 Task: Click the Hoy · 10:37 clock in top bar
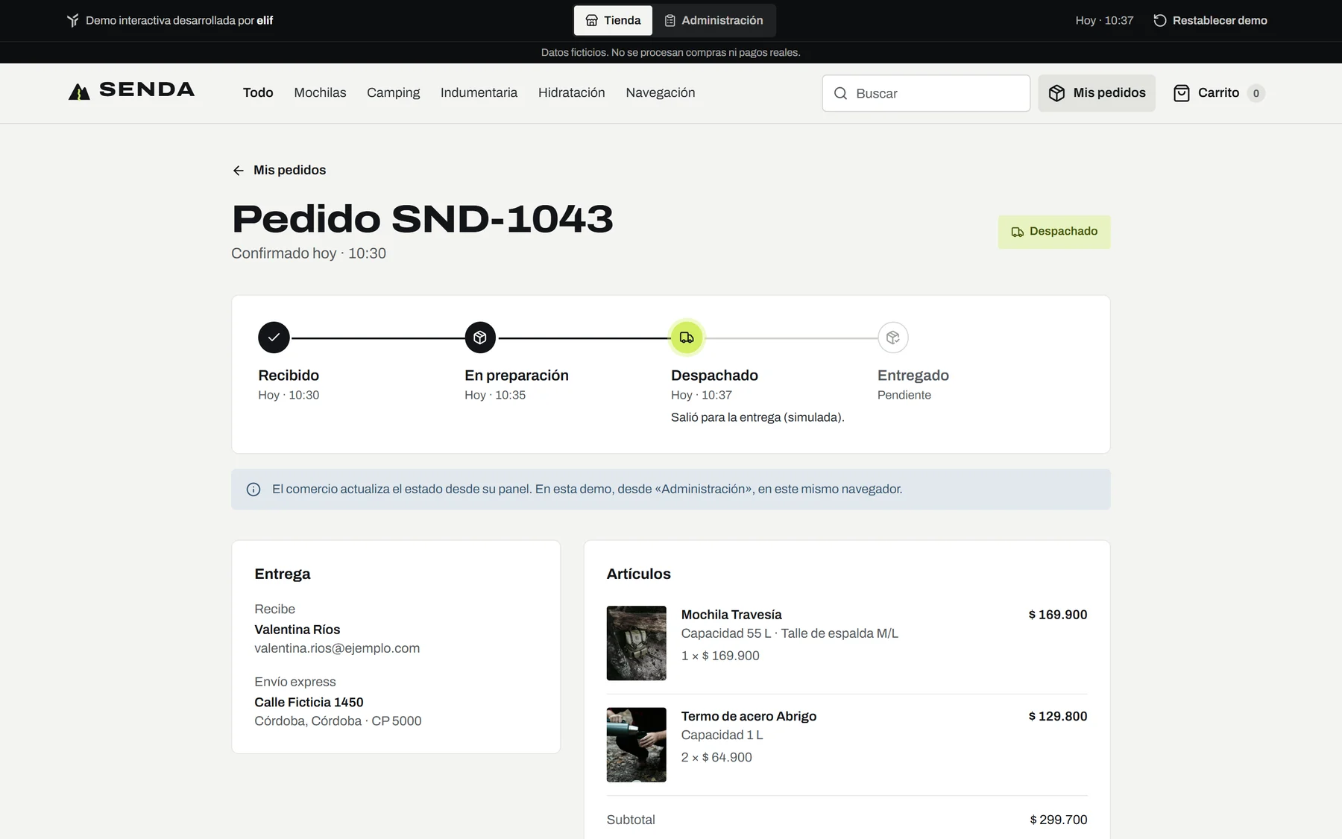click(1104, 21)
